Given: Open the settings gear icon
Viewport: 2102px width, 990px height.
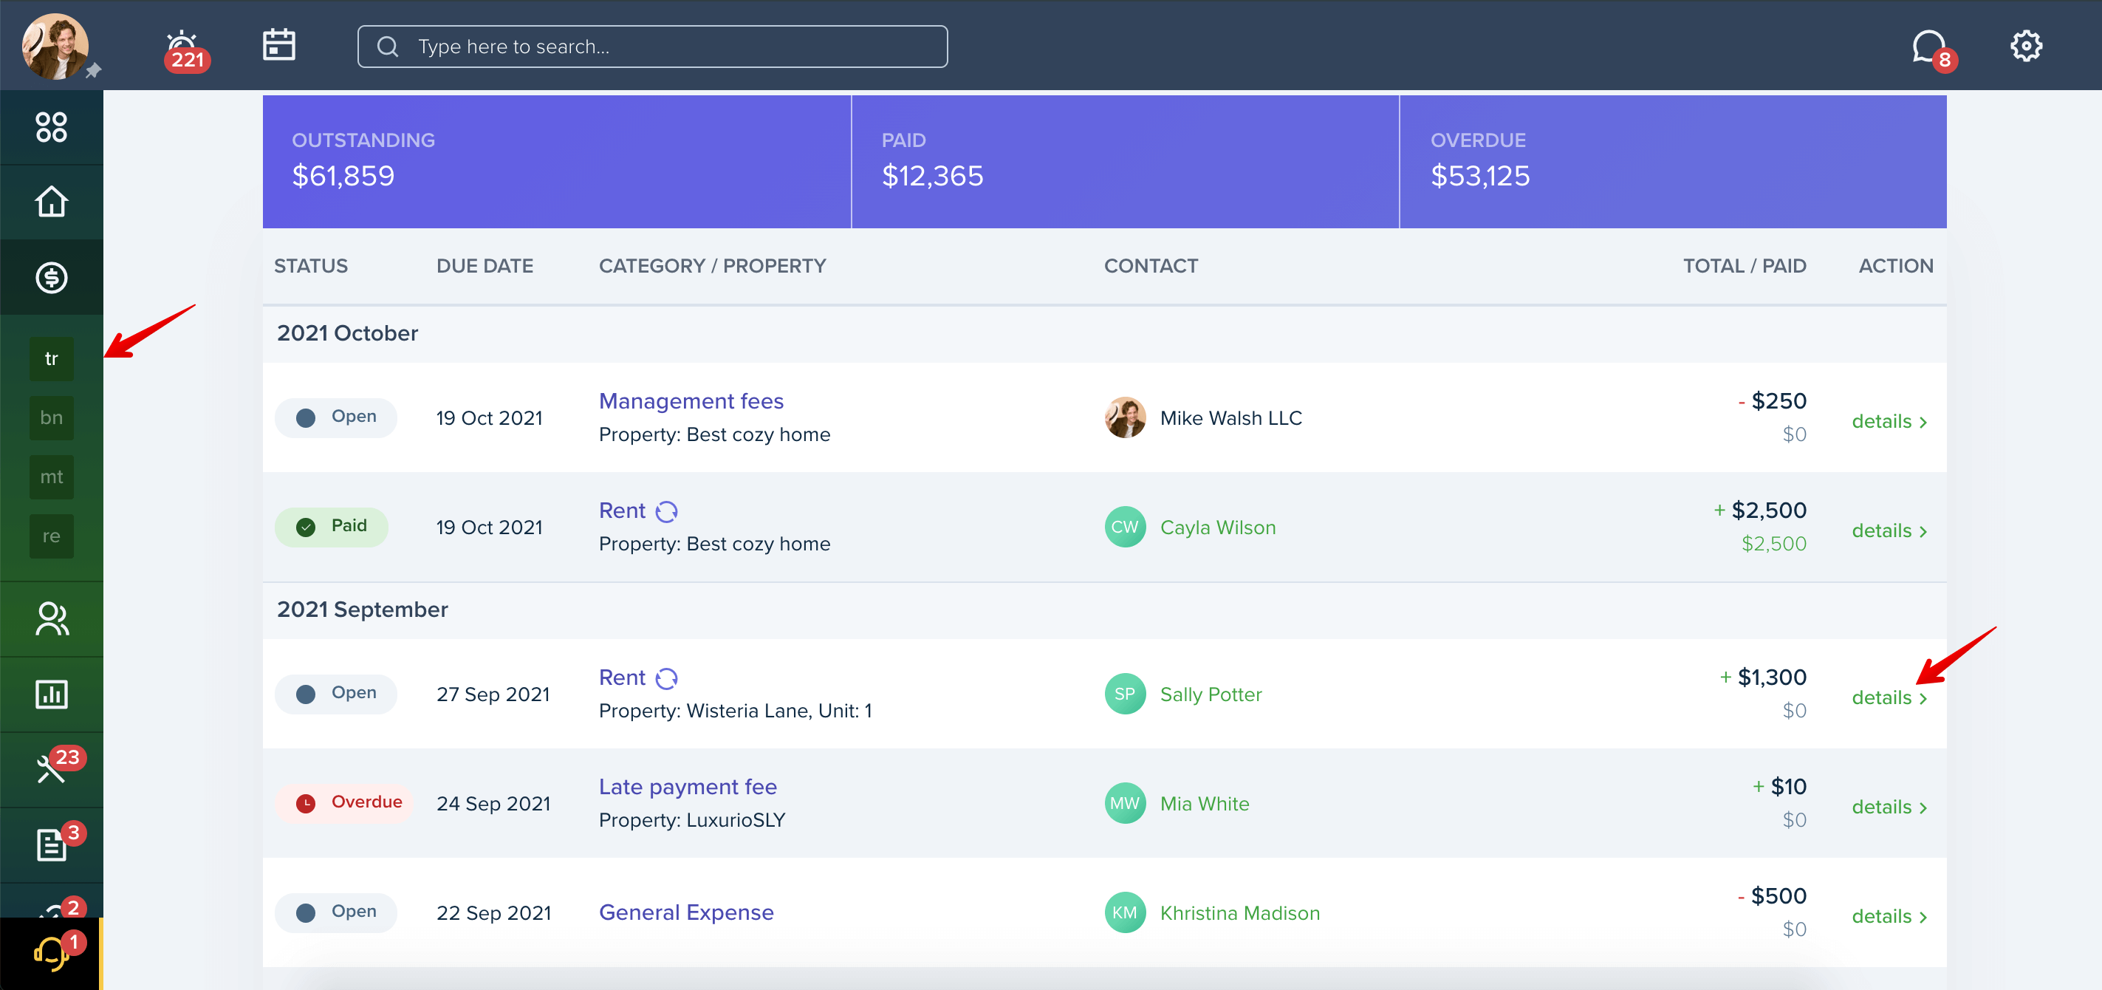Looking at the screenshot, I should pos(2025,47).
